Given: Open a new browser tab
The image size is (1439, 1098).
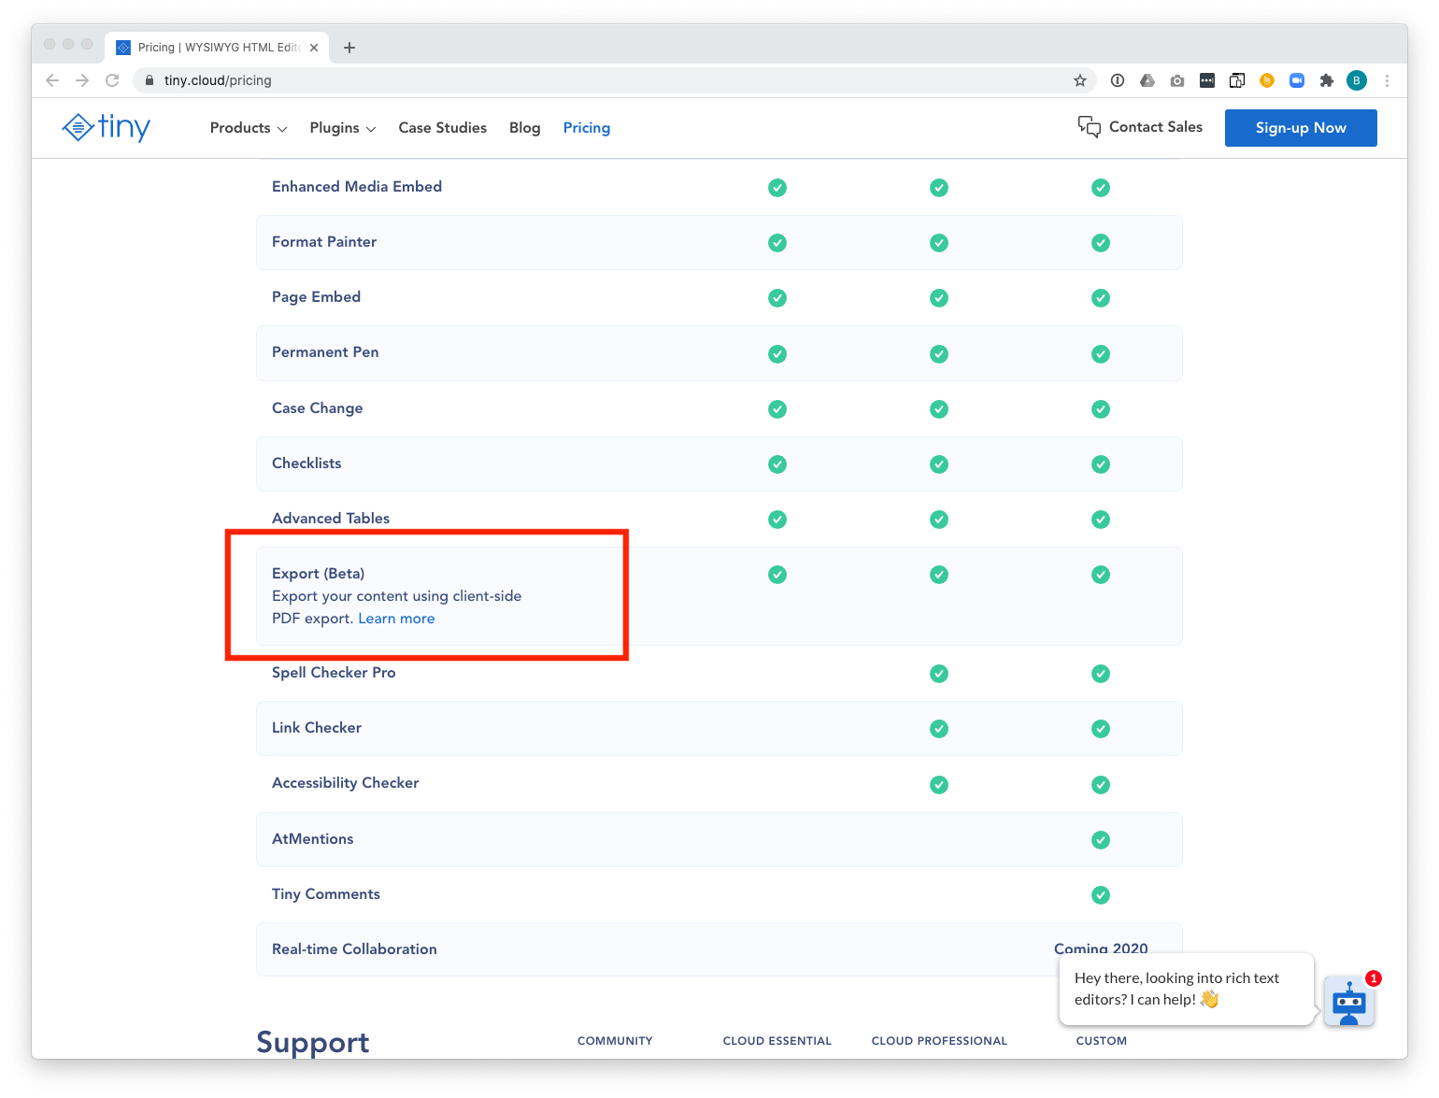Looking at the screenshot, I should point(349,48).
